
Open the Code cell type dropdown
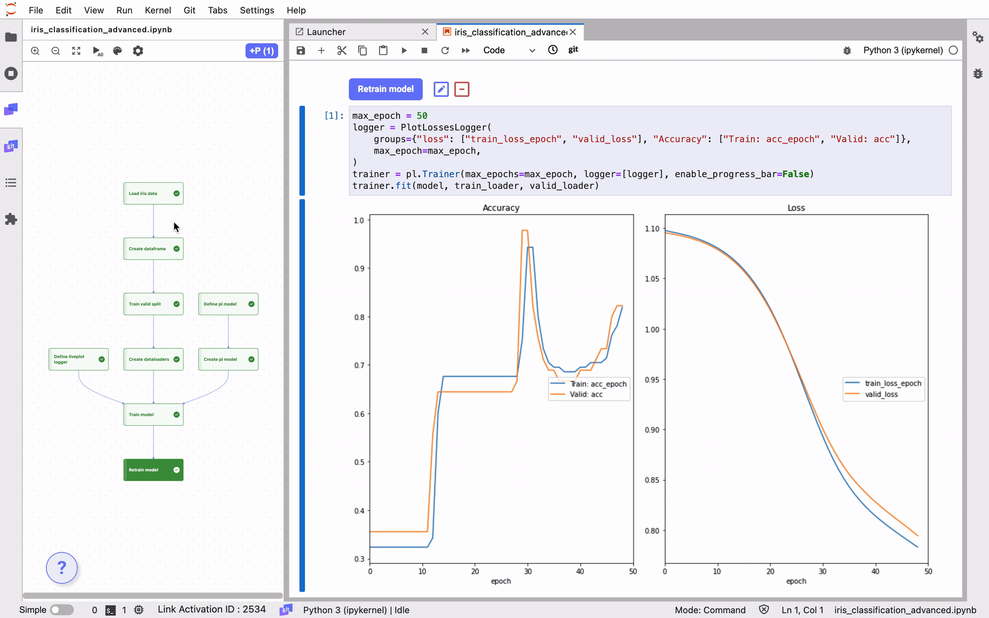[509, 50]
